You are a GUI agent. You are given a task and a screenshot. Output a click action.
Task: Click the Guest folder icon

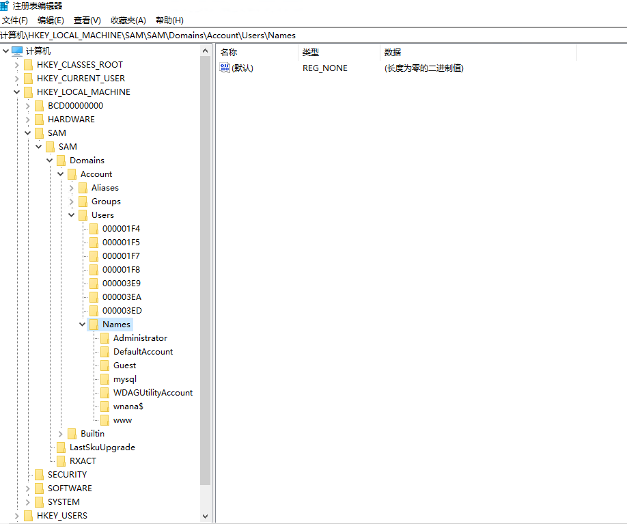tap(104, 366)
